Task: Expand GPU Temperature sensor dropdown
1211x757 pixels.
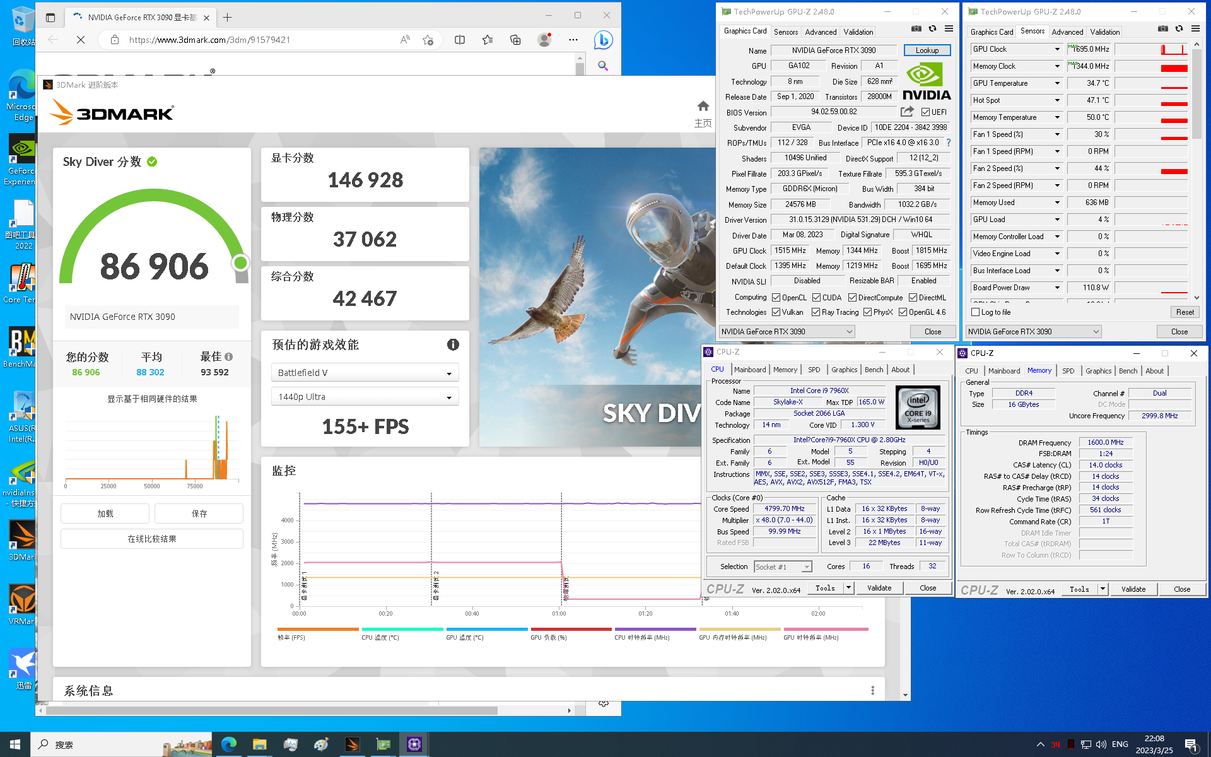Action: [x=1058, y=83]
